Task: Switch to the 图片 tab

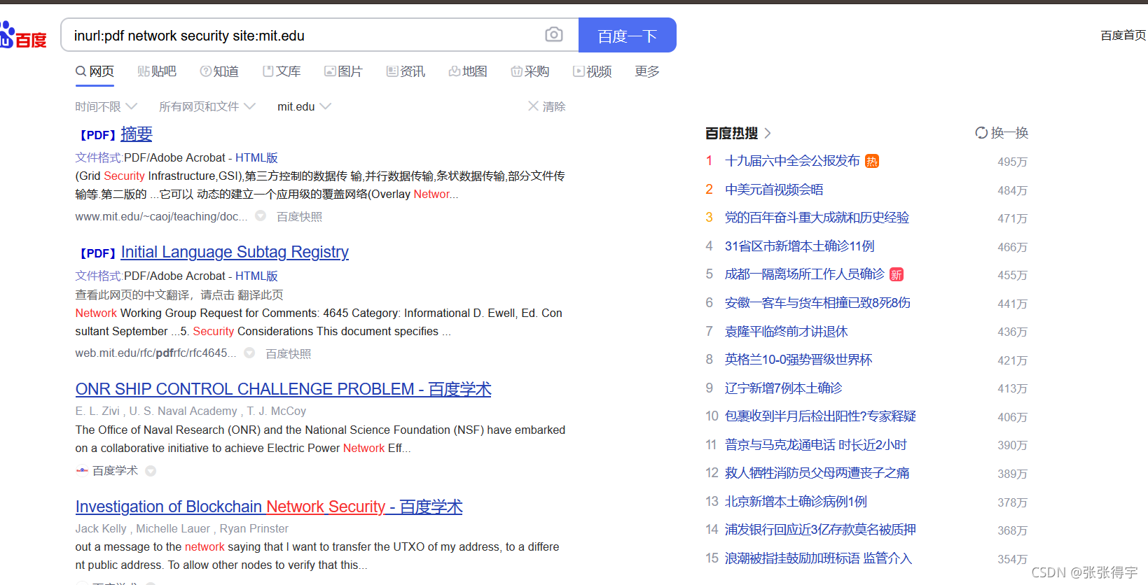Action: click(x=343, y=71)
